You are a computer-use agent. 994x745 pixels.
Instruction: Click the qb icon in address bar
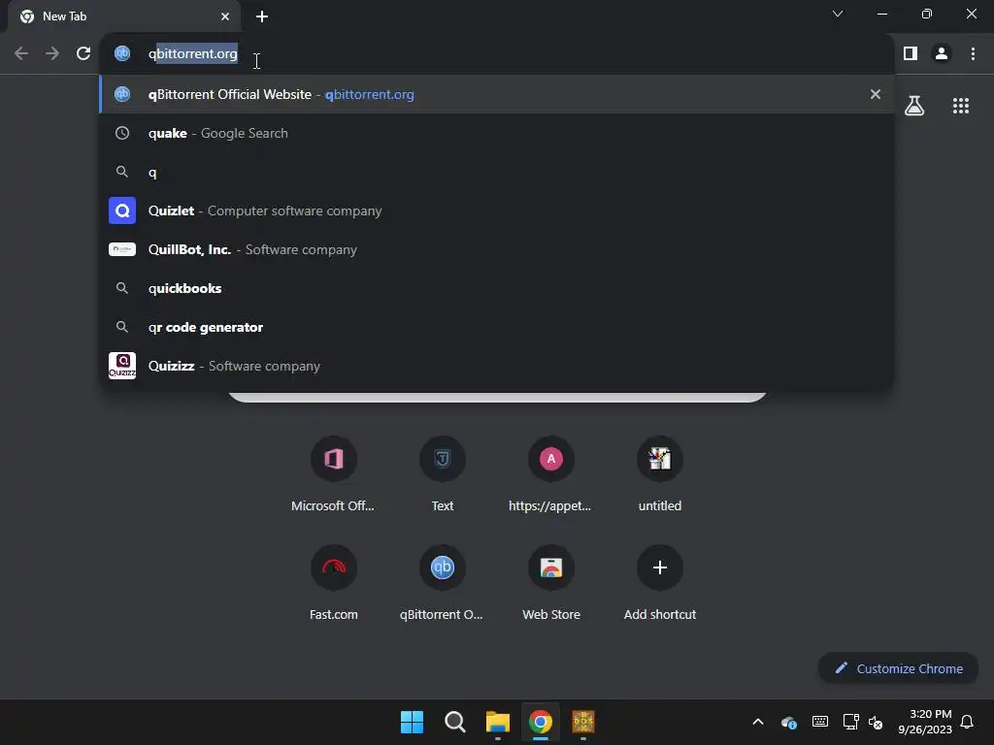(122, 54)
